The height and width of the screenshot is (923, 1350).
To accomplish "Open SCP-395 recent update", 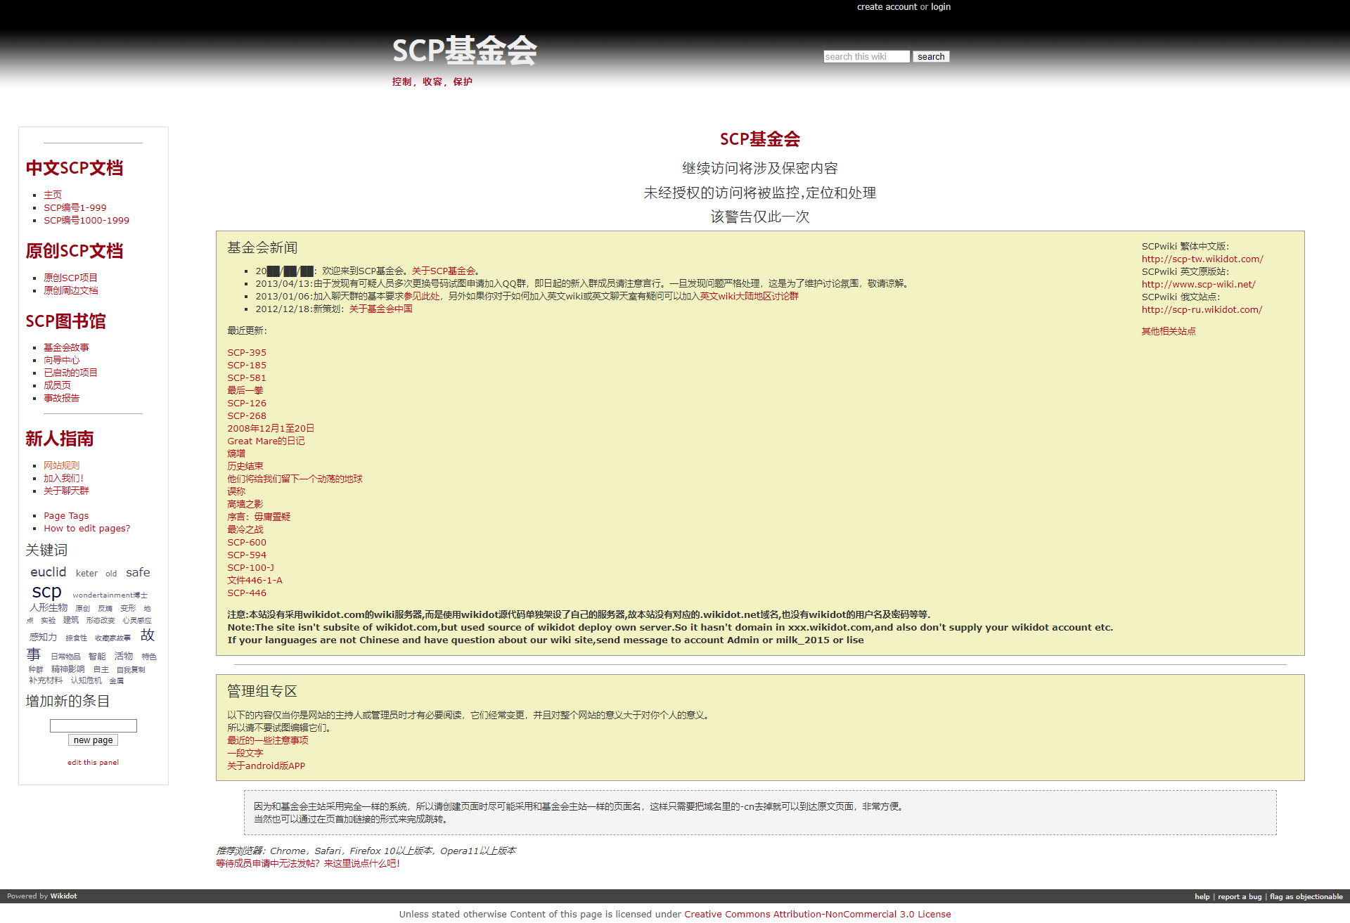I will click(246, 353).
